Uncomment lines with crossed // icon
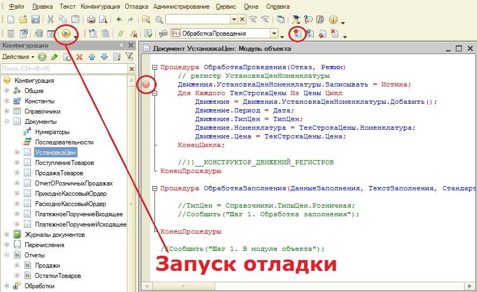477x292 pixels. click(133, 34)
